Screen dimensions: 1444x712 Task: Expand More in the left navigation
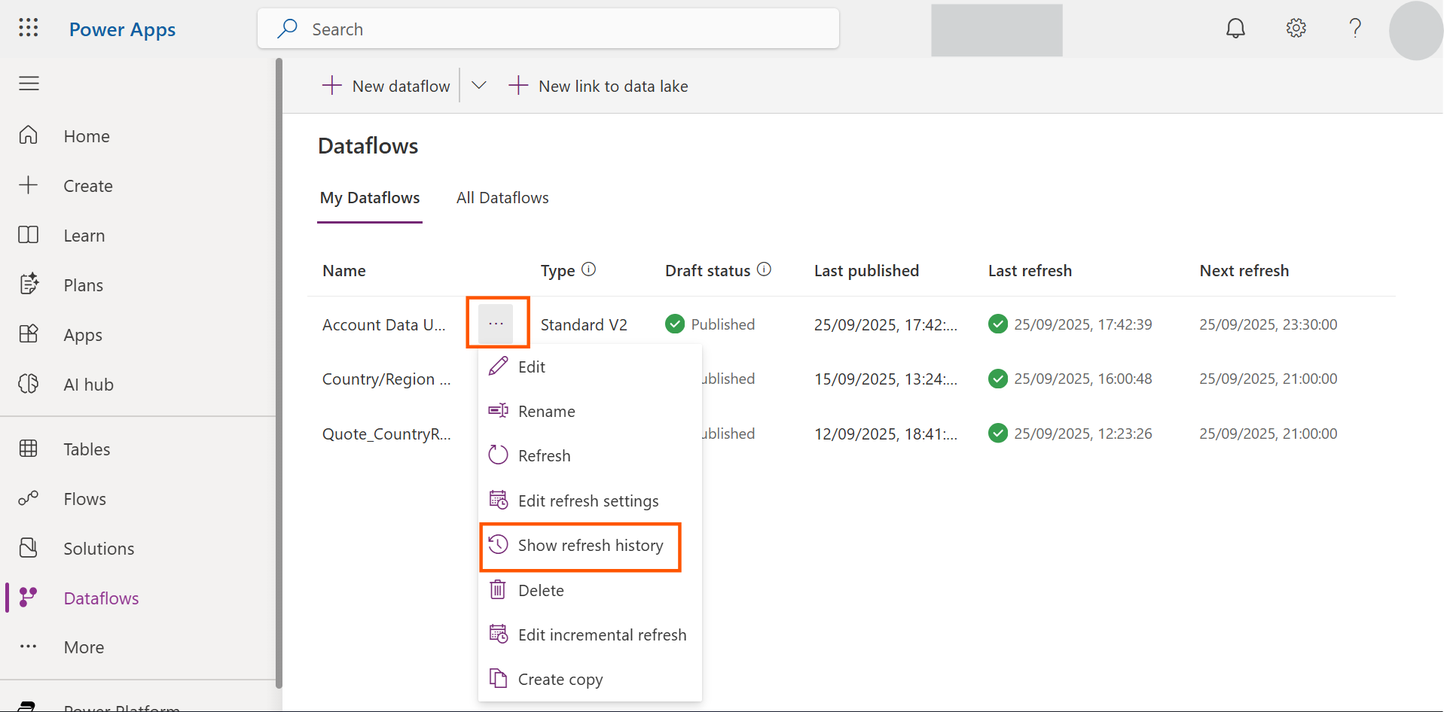point(84,647)
